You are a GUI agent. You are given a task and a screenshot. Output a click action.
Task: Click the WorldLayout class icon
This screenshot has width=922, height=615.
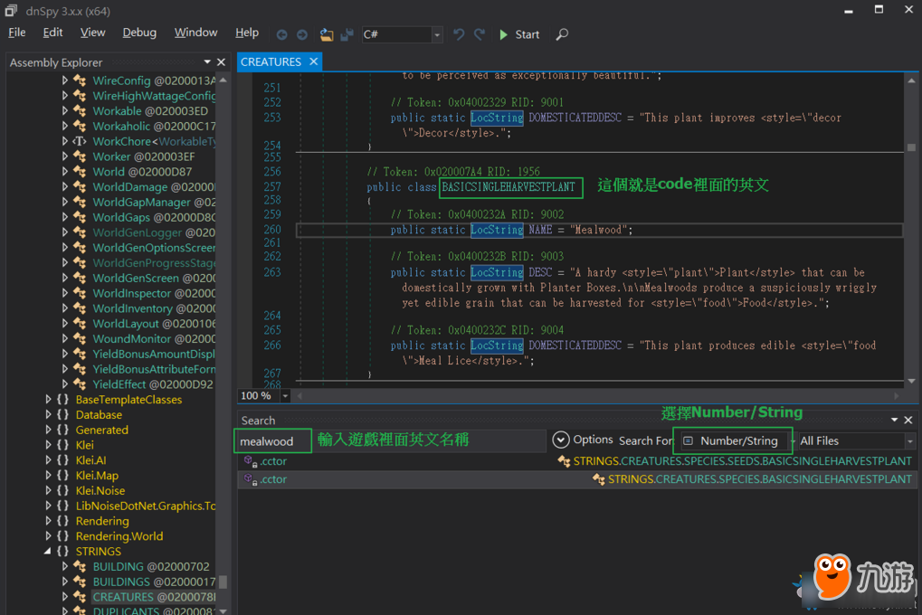80,324
